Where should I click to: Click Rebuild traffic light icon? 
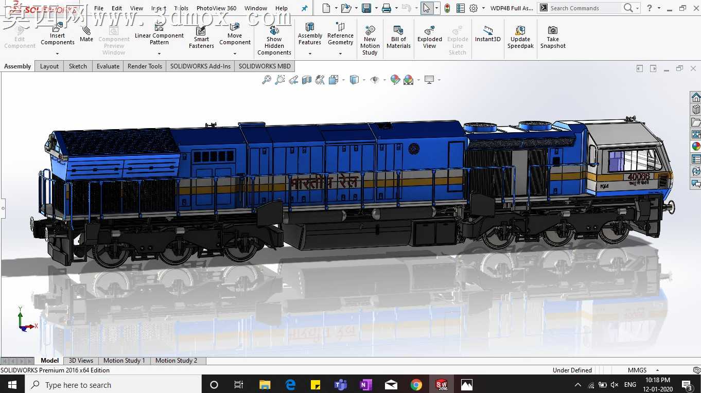pos(447,8)
